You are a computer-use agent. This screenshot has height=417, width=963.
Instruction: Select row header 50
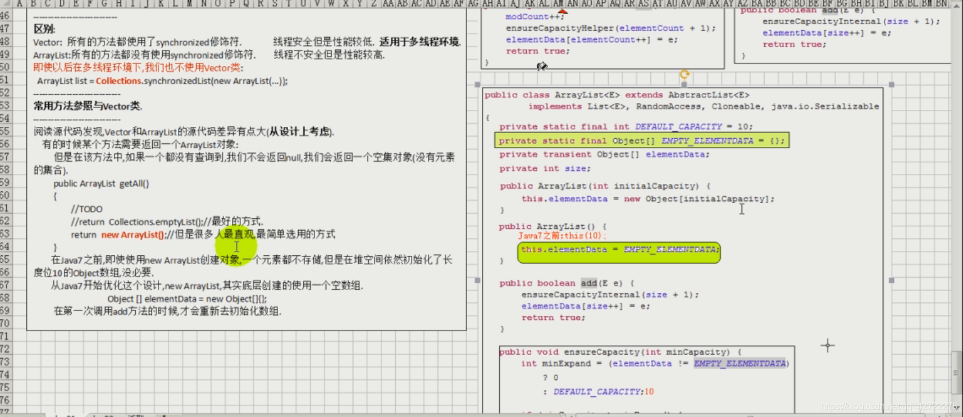(5, 67)
